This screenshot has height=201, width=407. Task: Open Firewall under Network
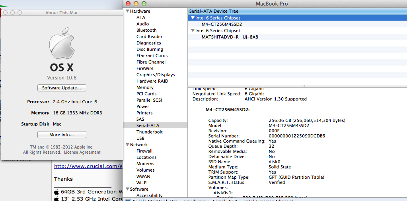144,151
